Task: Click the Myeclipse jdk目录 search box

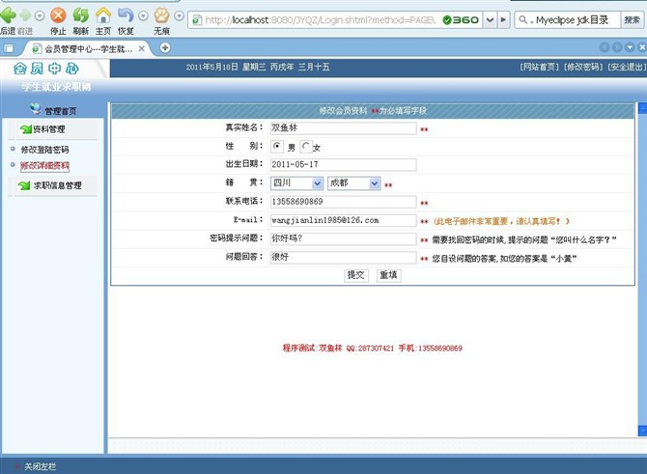Action: [575, 20]
